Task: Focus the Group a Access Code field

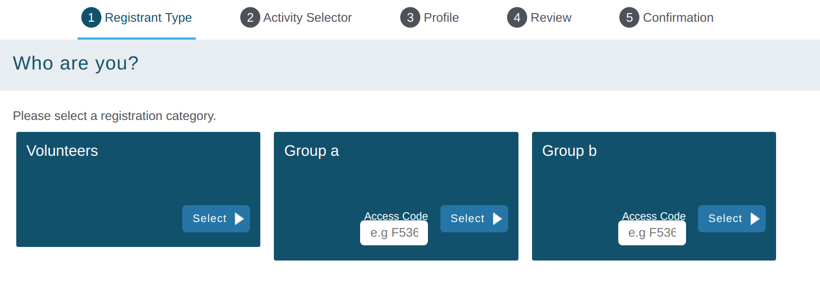Action: tap(394, 233)
